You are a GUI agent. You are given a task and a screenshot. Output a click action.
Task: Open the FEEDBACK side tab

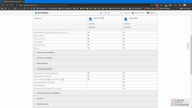tap(188, 46)
